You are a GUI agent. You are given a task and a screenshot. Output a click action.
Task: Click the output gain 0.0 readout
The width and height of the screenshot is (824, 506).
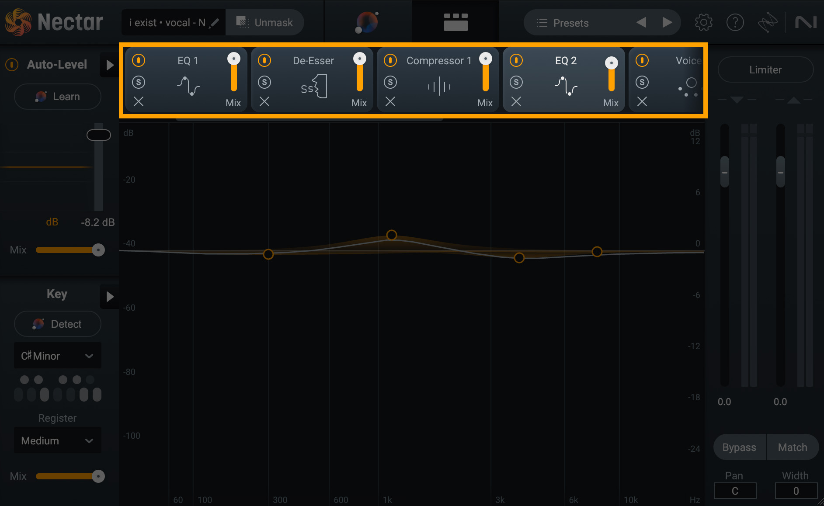coord(780,402)
